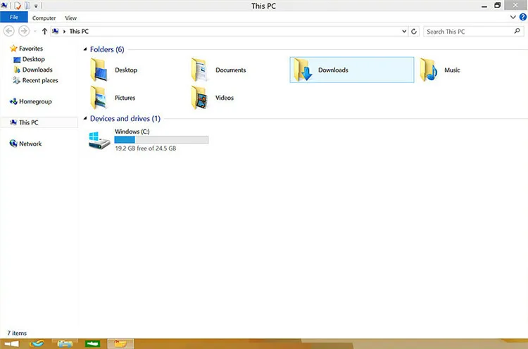Select the Downloads folder icon in Folders
This screenshot has height=349, width=528.
[x=302, y=70]
